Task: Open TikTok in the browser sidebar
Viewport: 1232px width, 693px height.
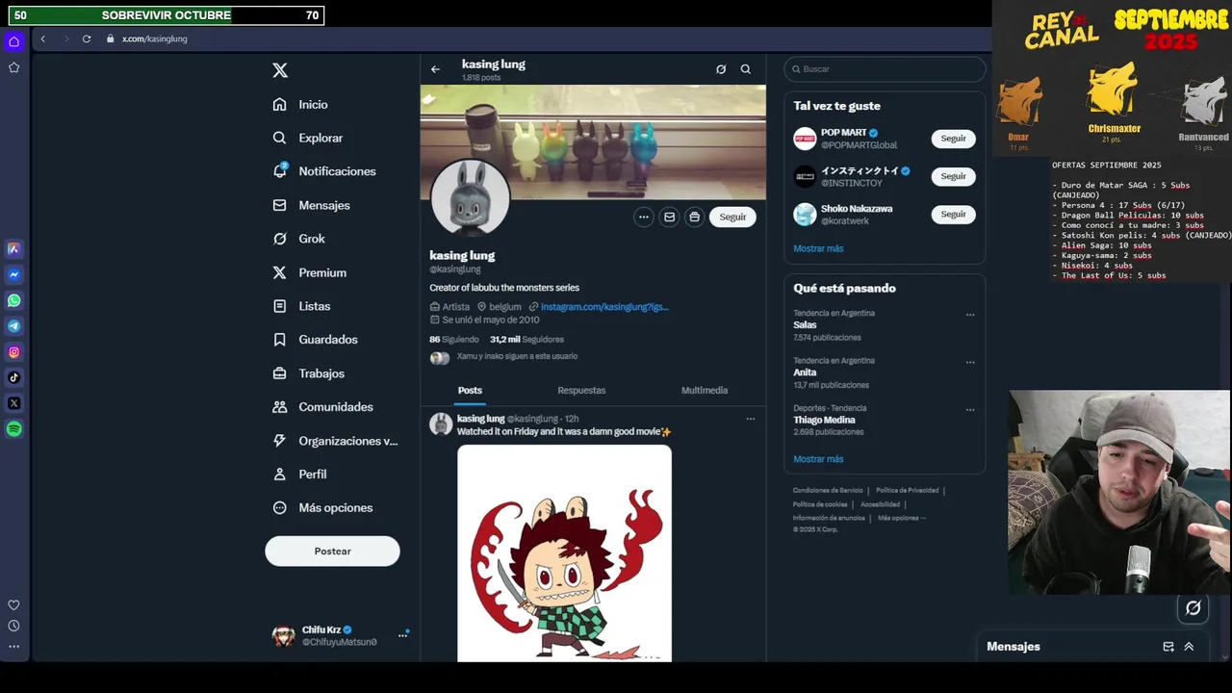Action: coord(14,377)
